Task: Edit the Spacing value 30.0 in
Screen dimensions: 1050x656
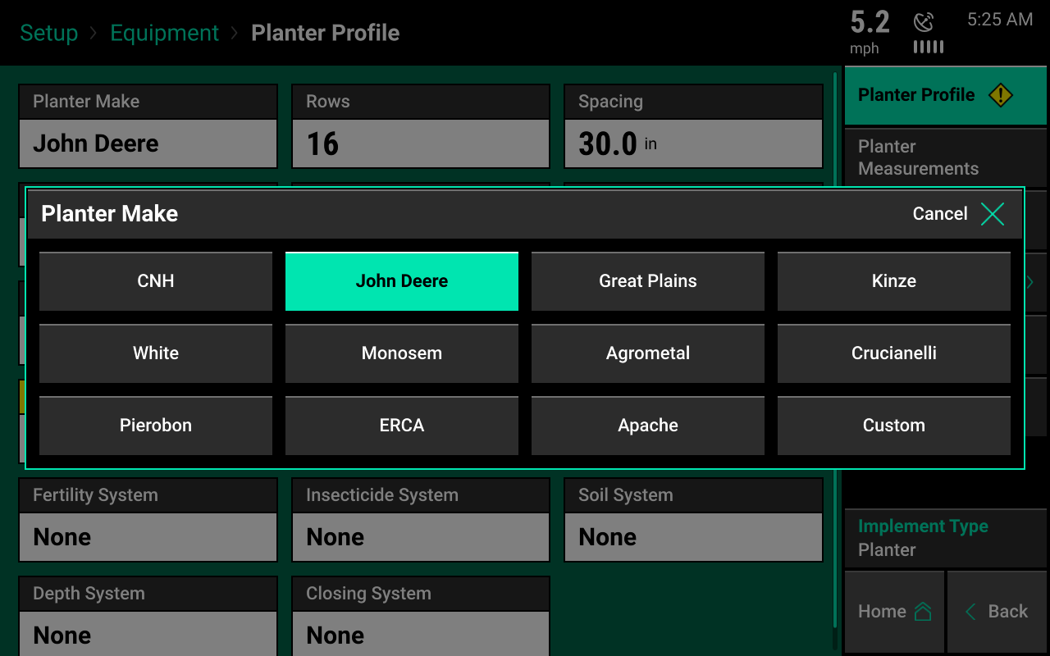Action: (694, 126)
